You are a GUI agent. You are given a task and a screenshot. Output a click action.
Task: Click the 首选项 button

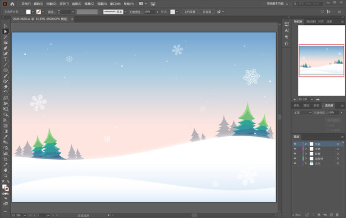click(207, 12)
